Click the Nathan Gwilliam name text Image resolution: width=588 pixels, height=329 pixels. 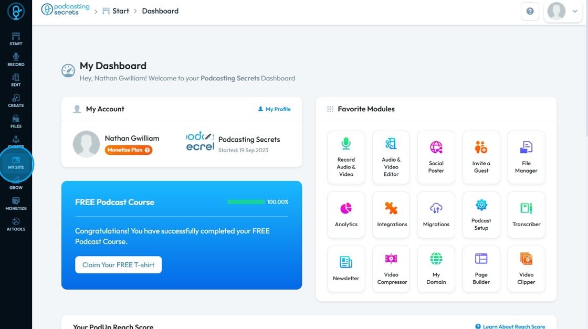tap(132, 139)
